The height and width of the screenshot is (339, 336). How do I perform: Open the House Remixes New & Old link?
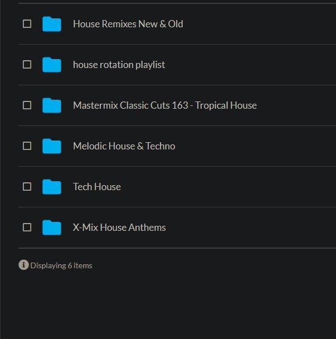(128, 24)
